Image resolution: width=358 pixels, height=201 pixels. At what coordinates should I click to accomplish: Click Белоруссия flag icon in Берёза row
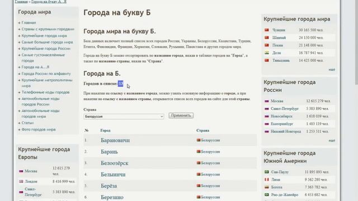[199, 186]
